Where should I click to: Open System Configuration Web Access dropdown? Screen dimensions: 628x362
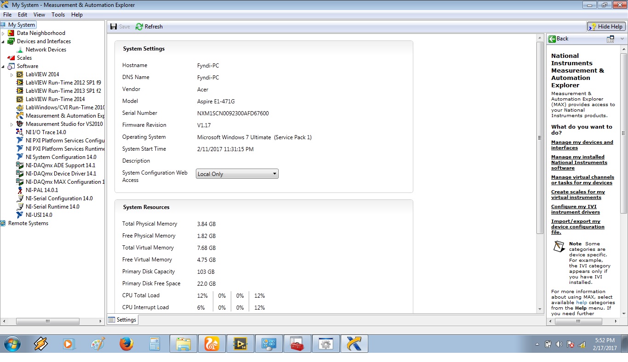click(237, 174)
